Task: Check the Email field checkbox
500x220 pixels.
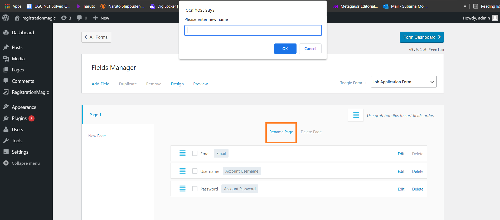Action: coord(195,153)
